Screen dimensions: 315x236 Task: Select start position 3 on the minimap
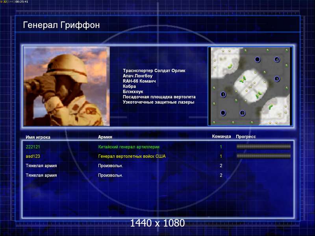point(277,79)
